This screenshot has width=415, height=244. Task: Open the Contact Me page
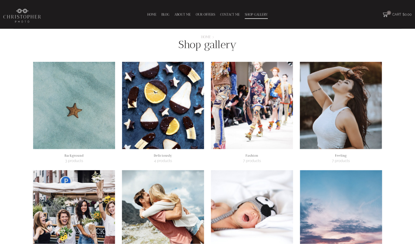coord(230,14)
